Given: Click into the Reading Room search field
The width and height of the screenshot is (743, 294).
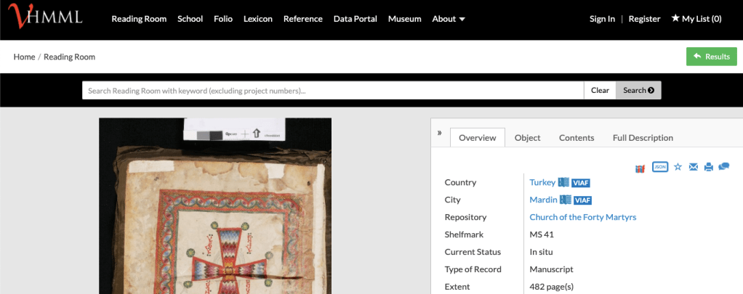Looking at the screenshot, I should 333,91.
